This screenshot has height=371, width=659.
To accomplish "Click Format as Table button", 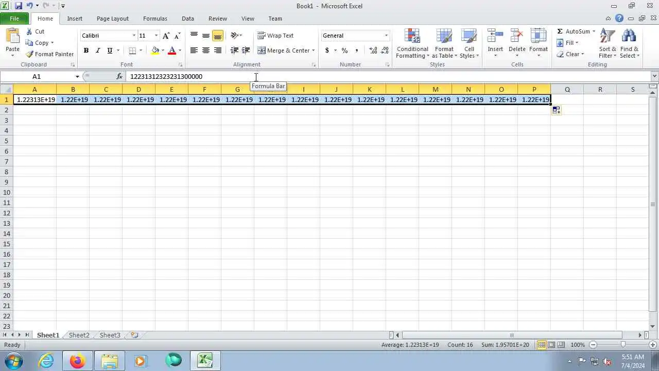I will click(444, 43).
